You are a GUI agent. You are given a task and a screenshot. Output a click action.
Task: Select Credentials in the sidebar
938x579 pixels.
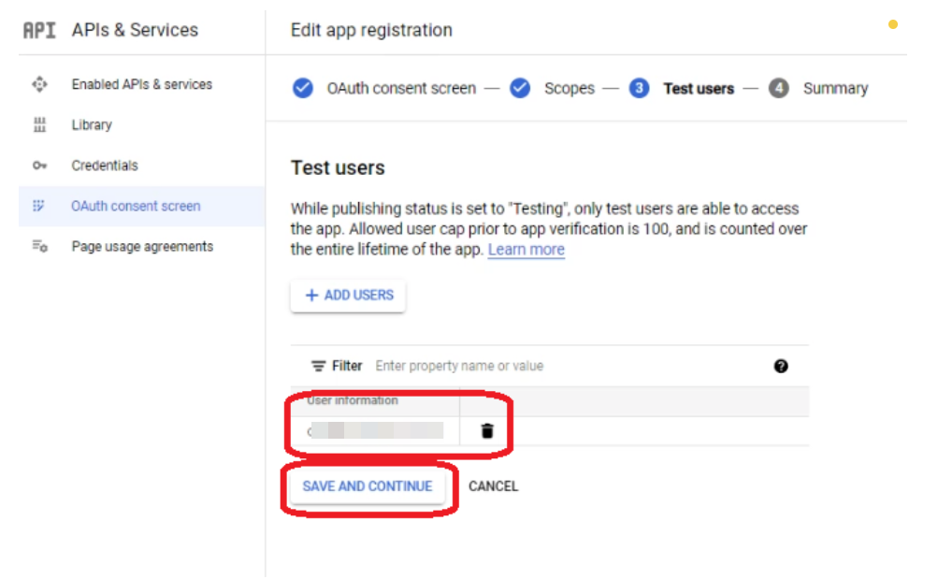pyautogui.click(x=105, y=166)
